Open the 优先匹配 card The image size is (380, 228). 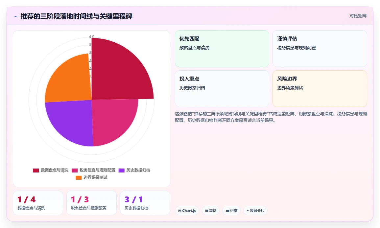222,49
